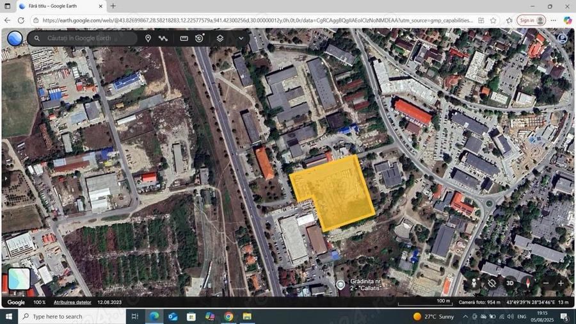Select the Add placemark pin tool
The height and width of the screenshot is (324, 576).
click(x=148, y=38)
